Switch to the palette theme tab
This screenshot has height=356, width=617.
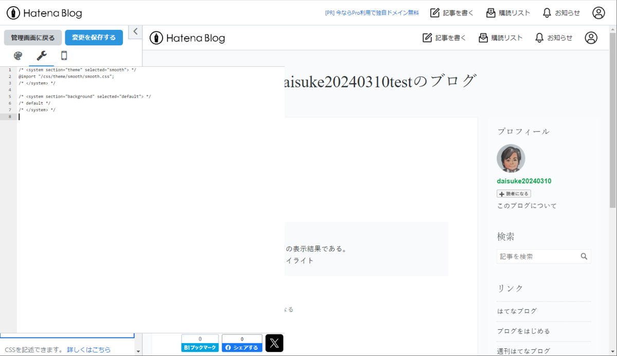coord(18,56)
